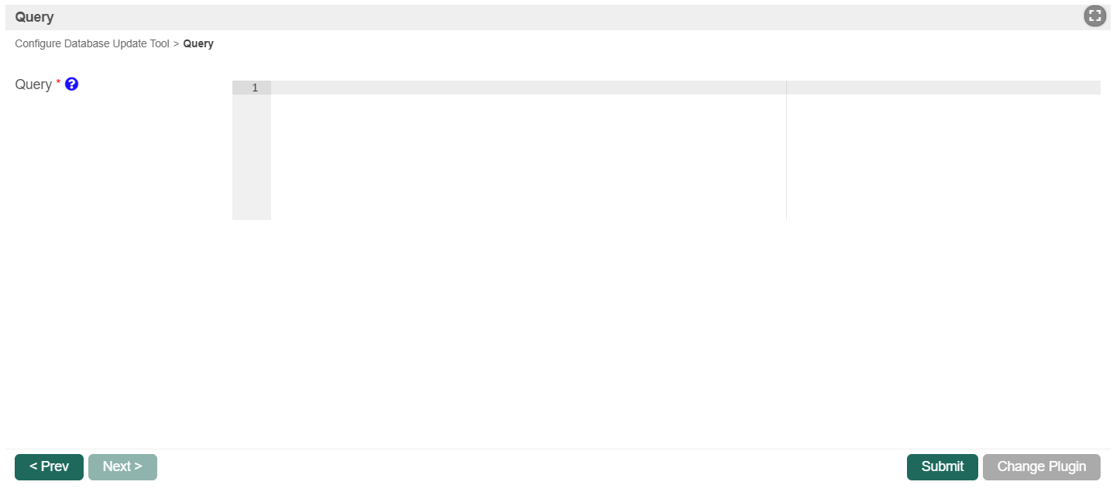
Task: Click the Query field label
Action: tap(33, 84)
